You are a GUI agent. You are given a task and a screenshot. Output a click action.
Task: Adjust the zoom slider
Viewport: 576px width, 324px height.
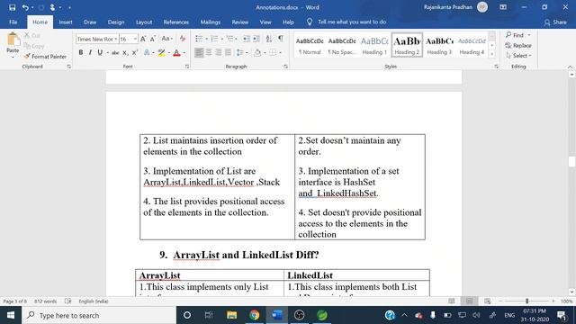[526, 301]
